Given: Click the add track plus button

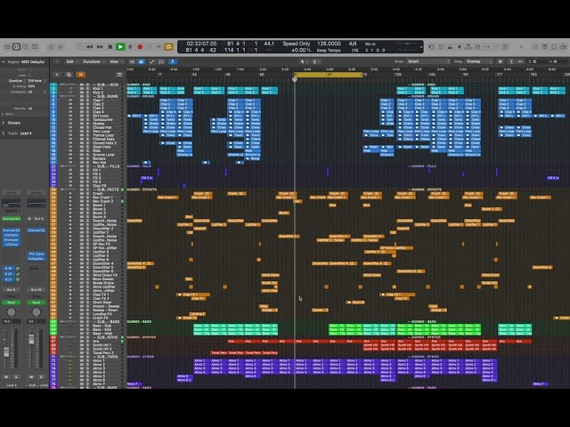Looking at the screenshot, I should click(57, 75).
